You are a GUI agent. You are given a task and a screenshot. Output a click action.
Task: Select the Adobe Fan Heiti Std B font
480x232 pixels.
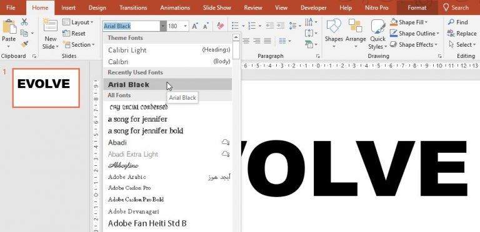click(167, 223)
